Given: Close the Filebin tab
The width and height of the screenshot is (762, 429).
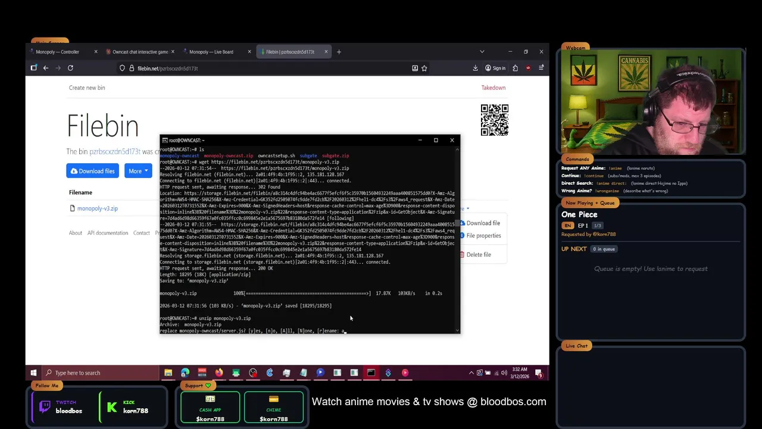Looking at the screenshot, I should [x=326, y=52].
